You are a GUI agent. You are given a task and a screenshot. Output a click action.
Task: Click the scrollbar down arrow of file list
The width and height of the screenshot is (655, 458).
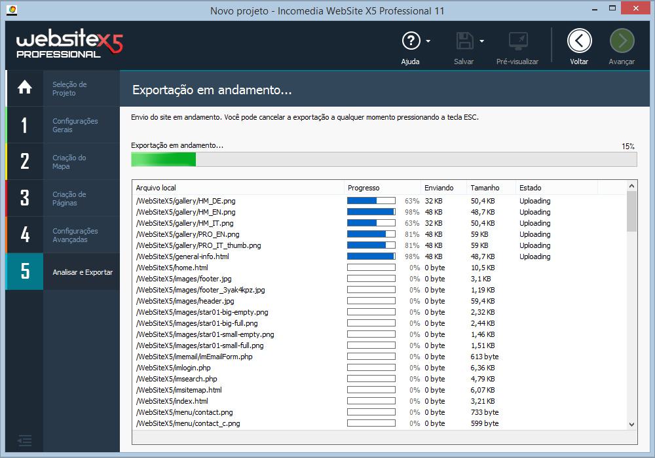click(x=631, y=424)
